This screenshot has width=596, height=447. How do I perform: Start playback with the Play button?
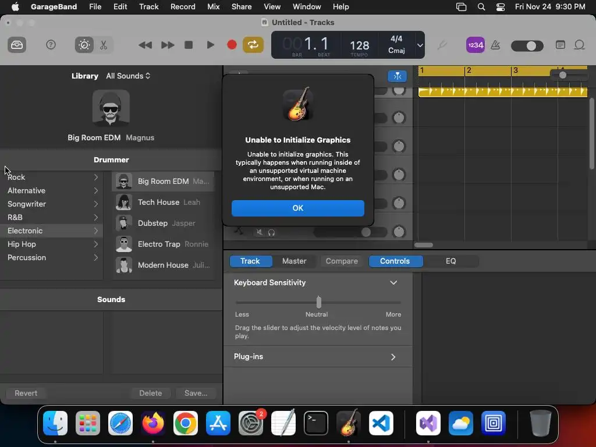click(x=210, y=45)
